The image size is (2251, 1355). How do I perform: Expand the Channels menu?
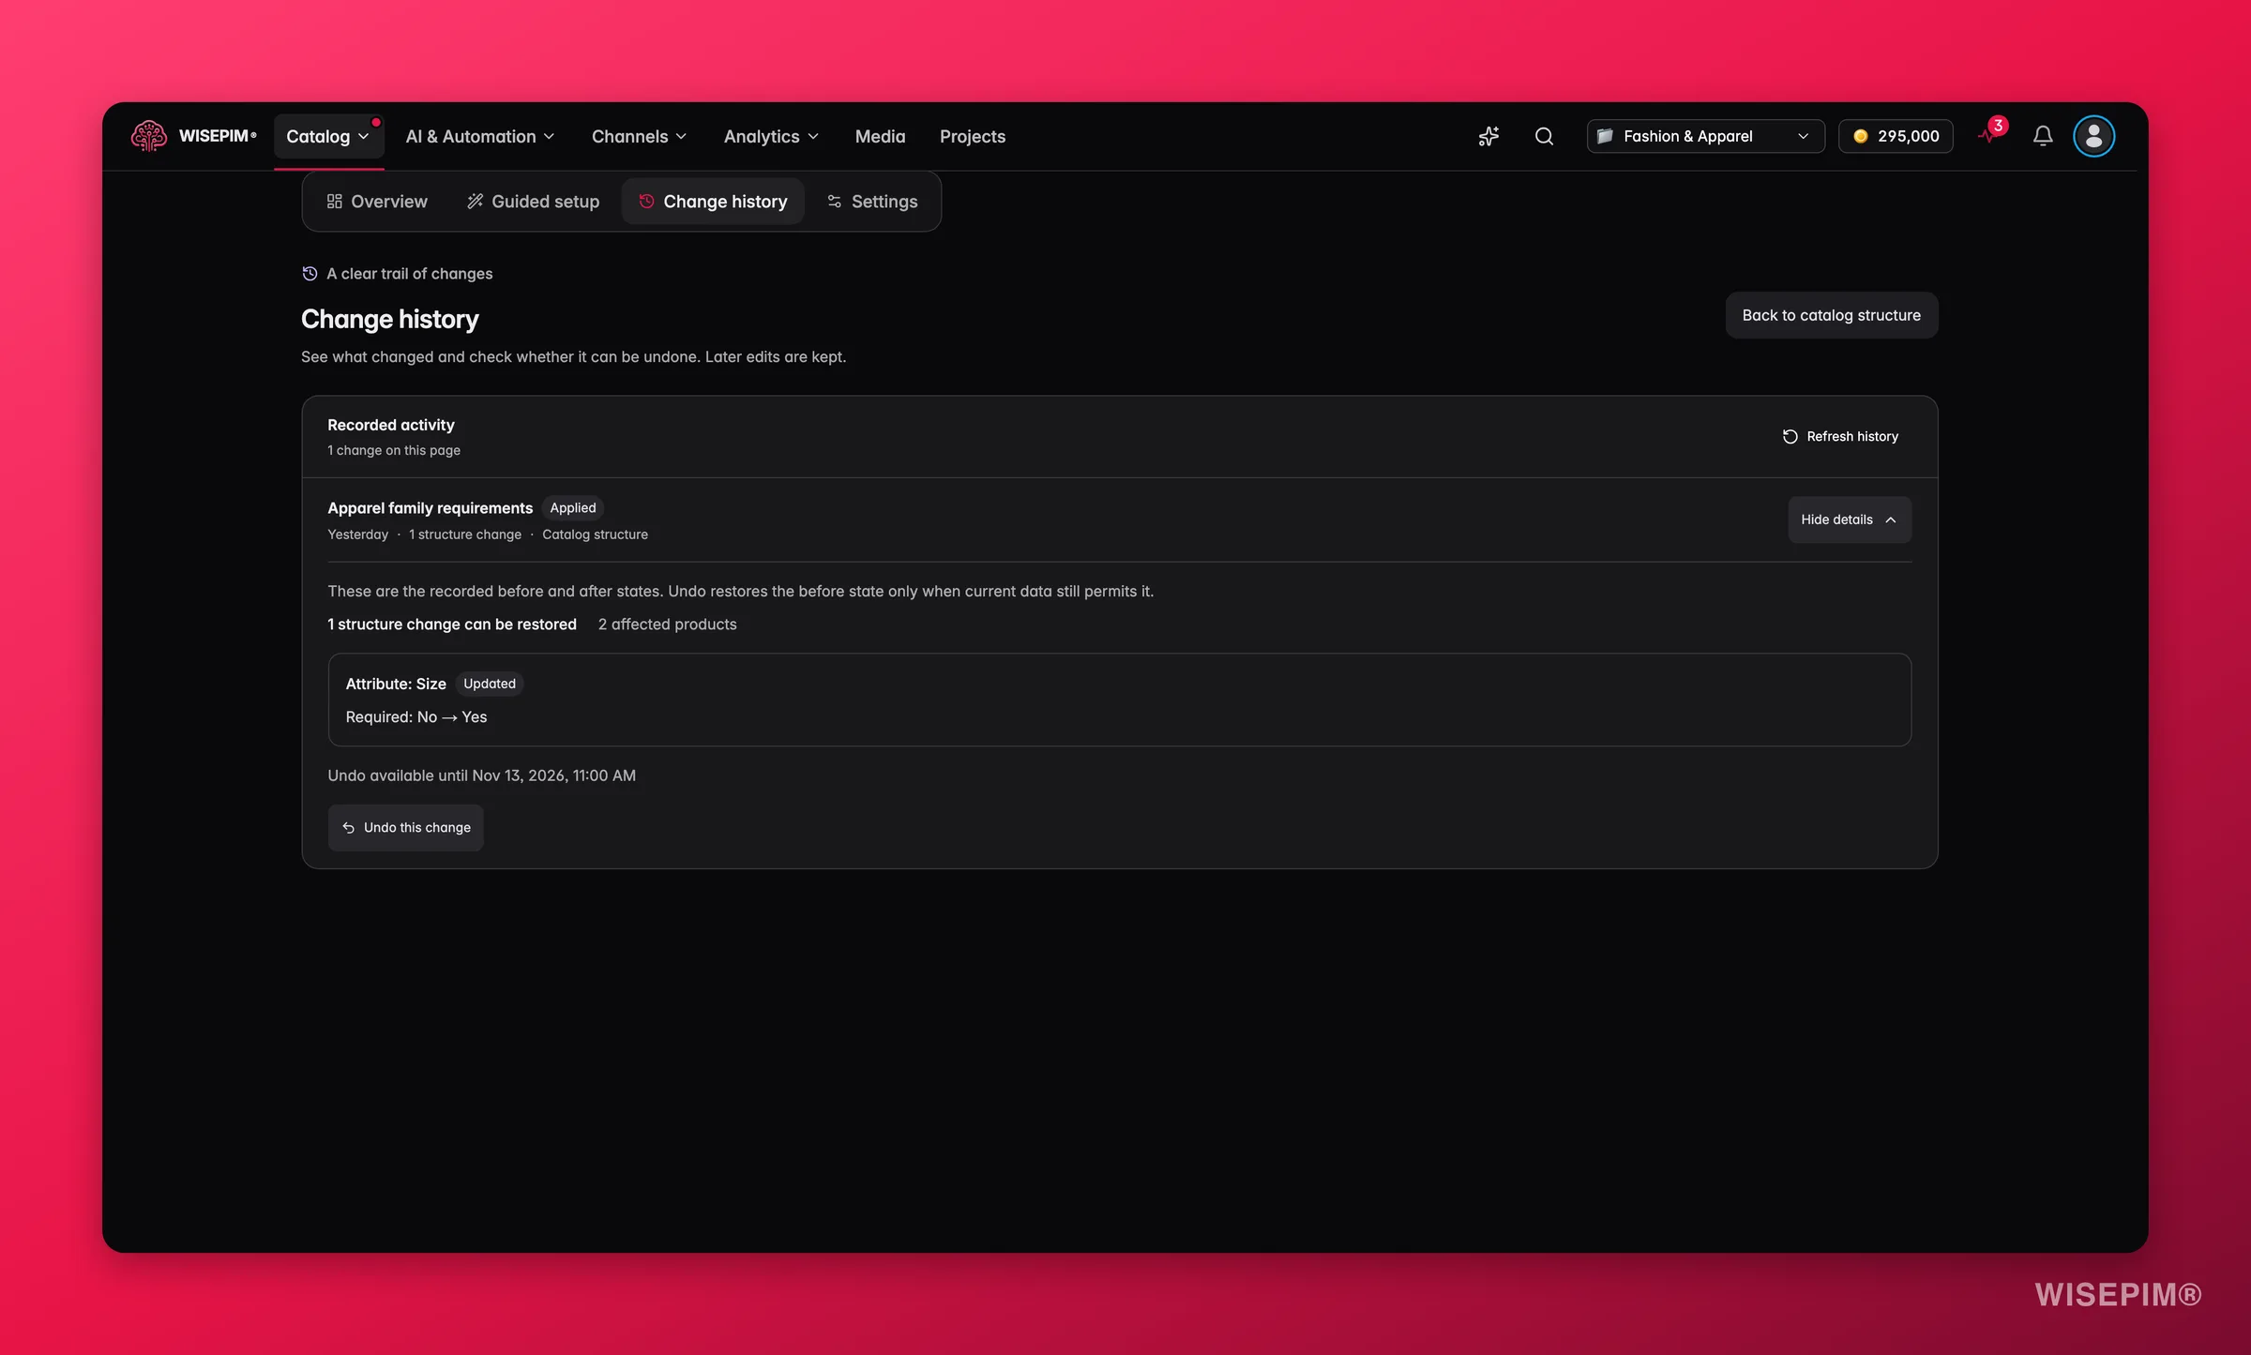tap(640, 136)
